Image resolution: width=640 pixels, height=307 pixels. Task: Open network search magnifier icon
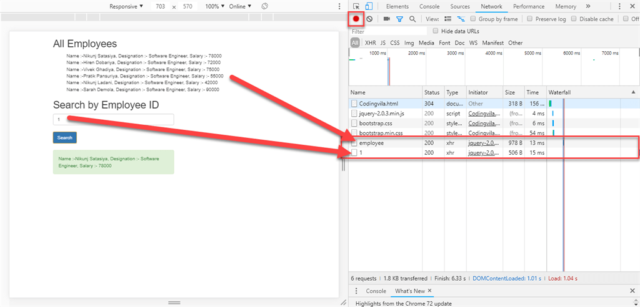[x=412, y=19]
